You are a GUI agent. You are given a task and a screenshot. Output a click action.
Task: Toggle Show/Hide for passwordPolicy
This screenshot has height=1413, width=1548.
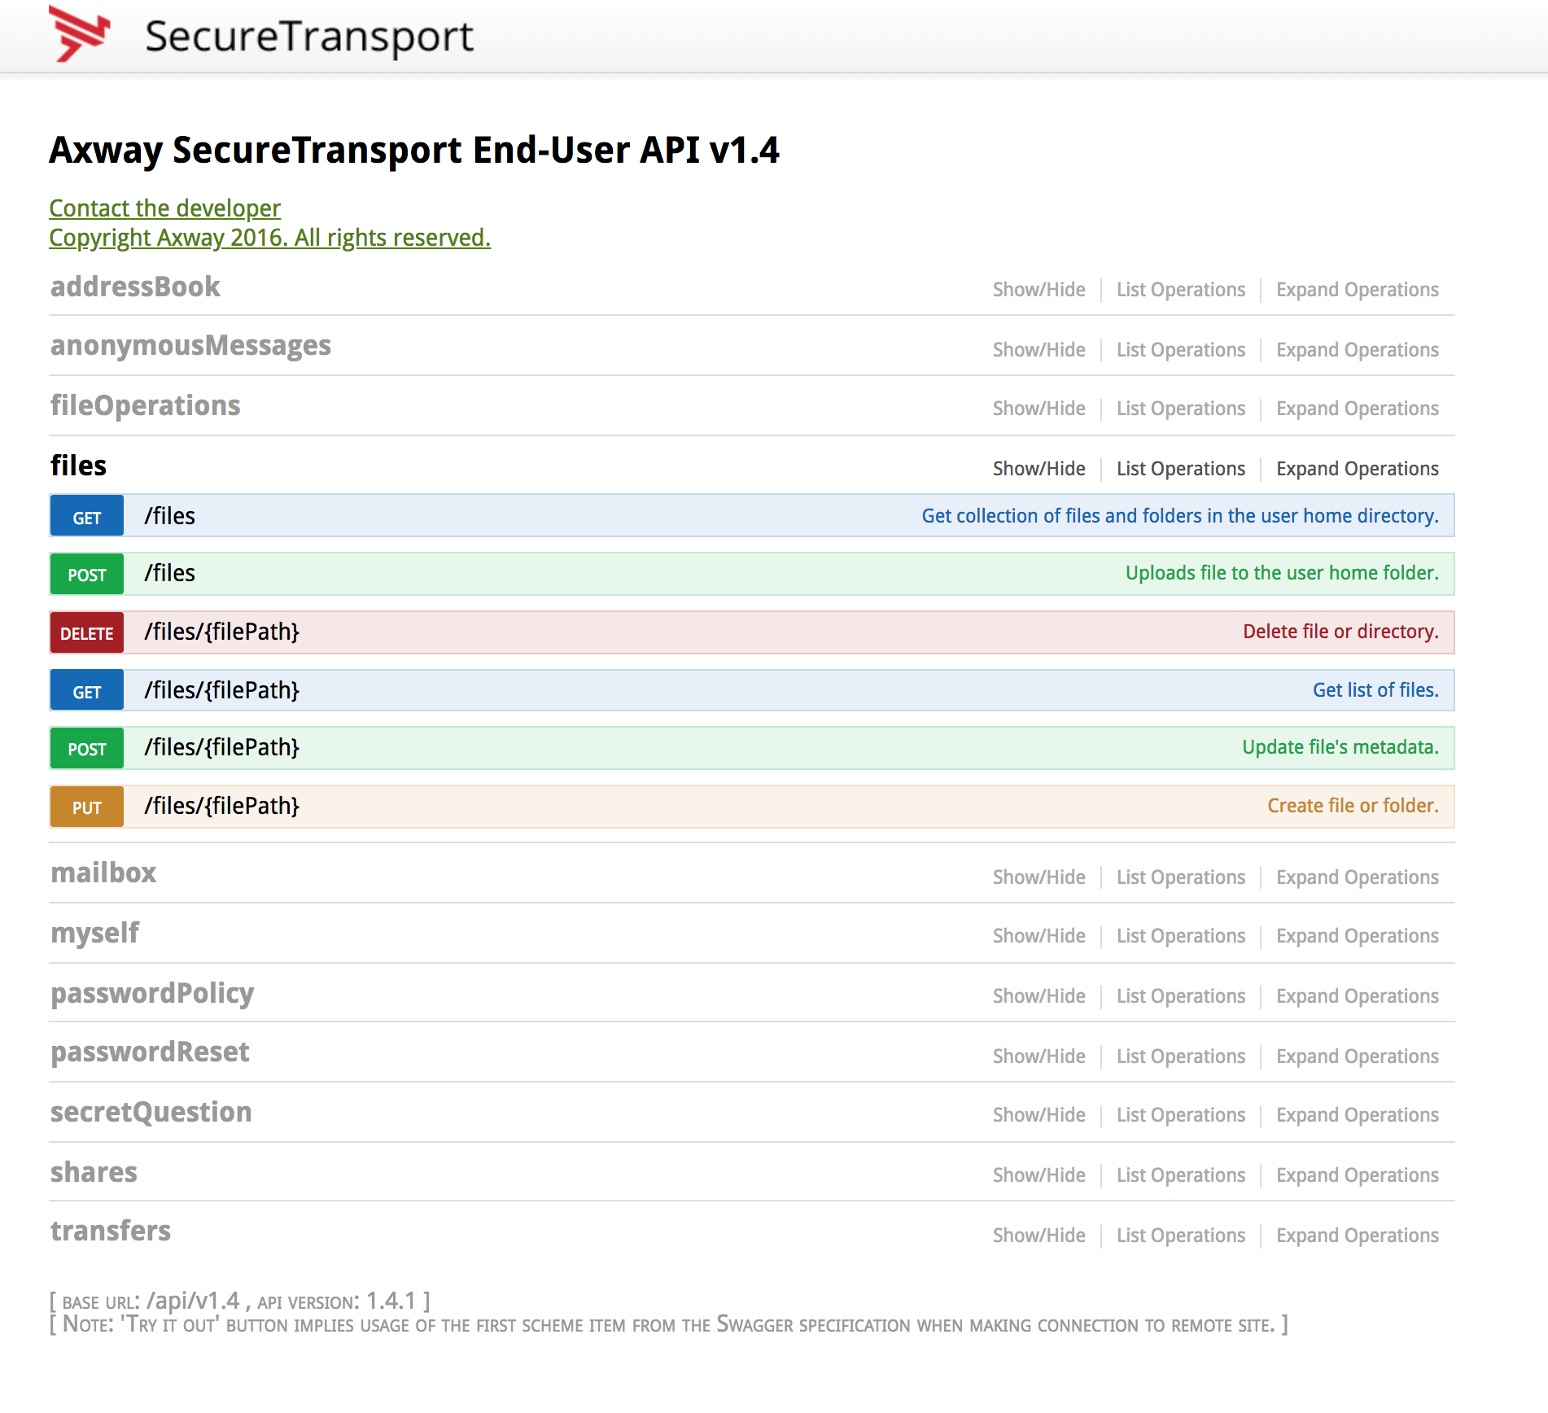tap(1039, 996)
